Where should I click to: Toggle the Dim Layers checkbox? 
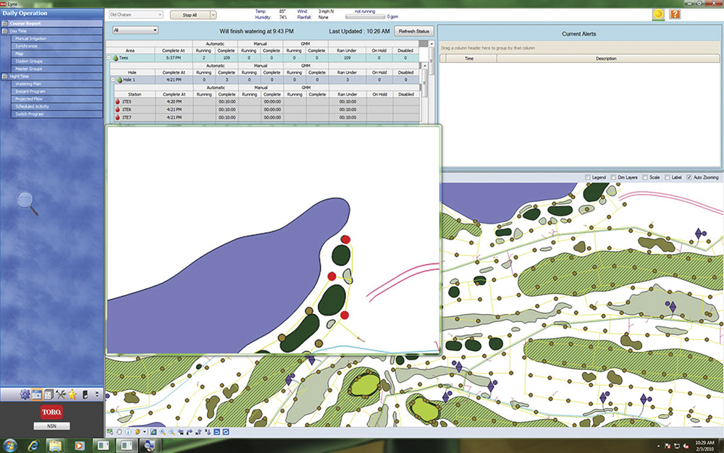613,177
